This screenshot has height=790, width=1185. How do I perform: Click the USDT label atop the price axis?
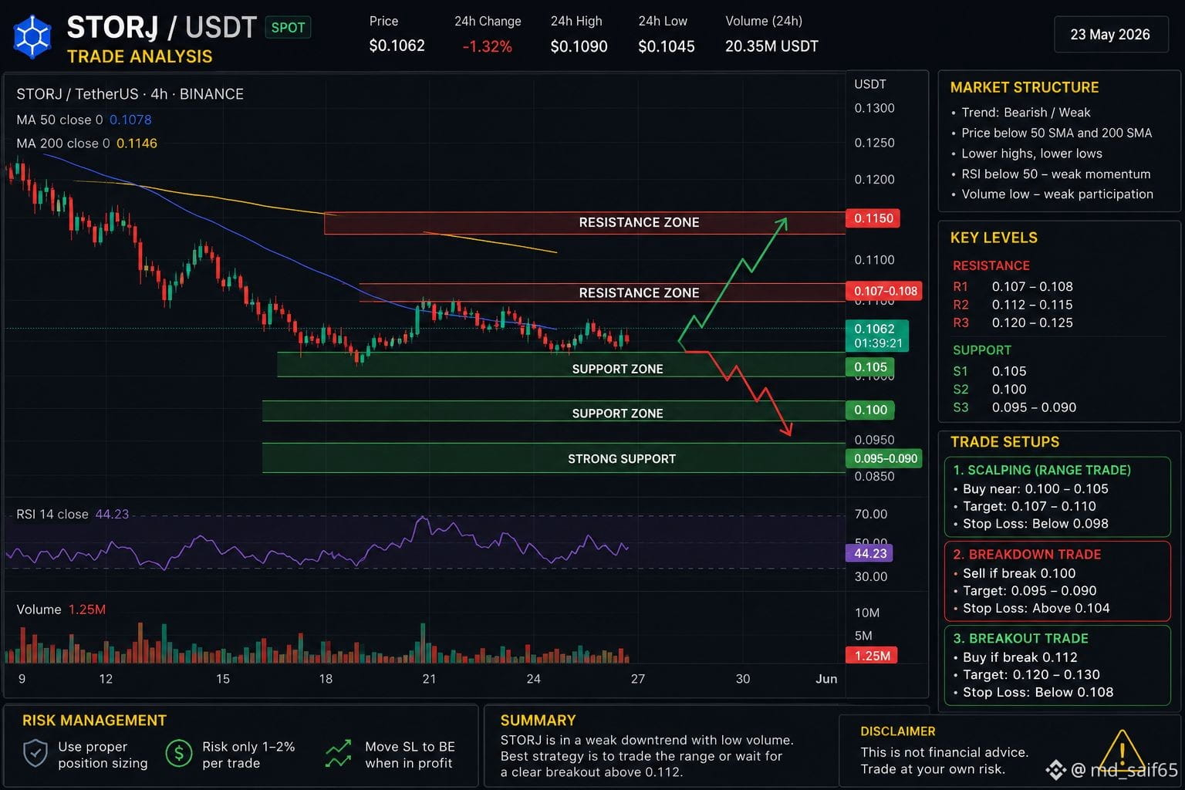pos(870,84)
